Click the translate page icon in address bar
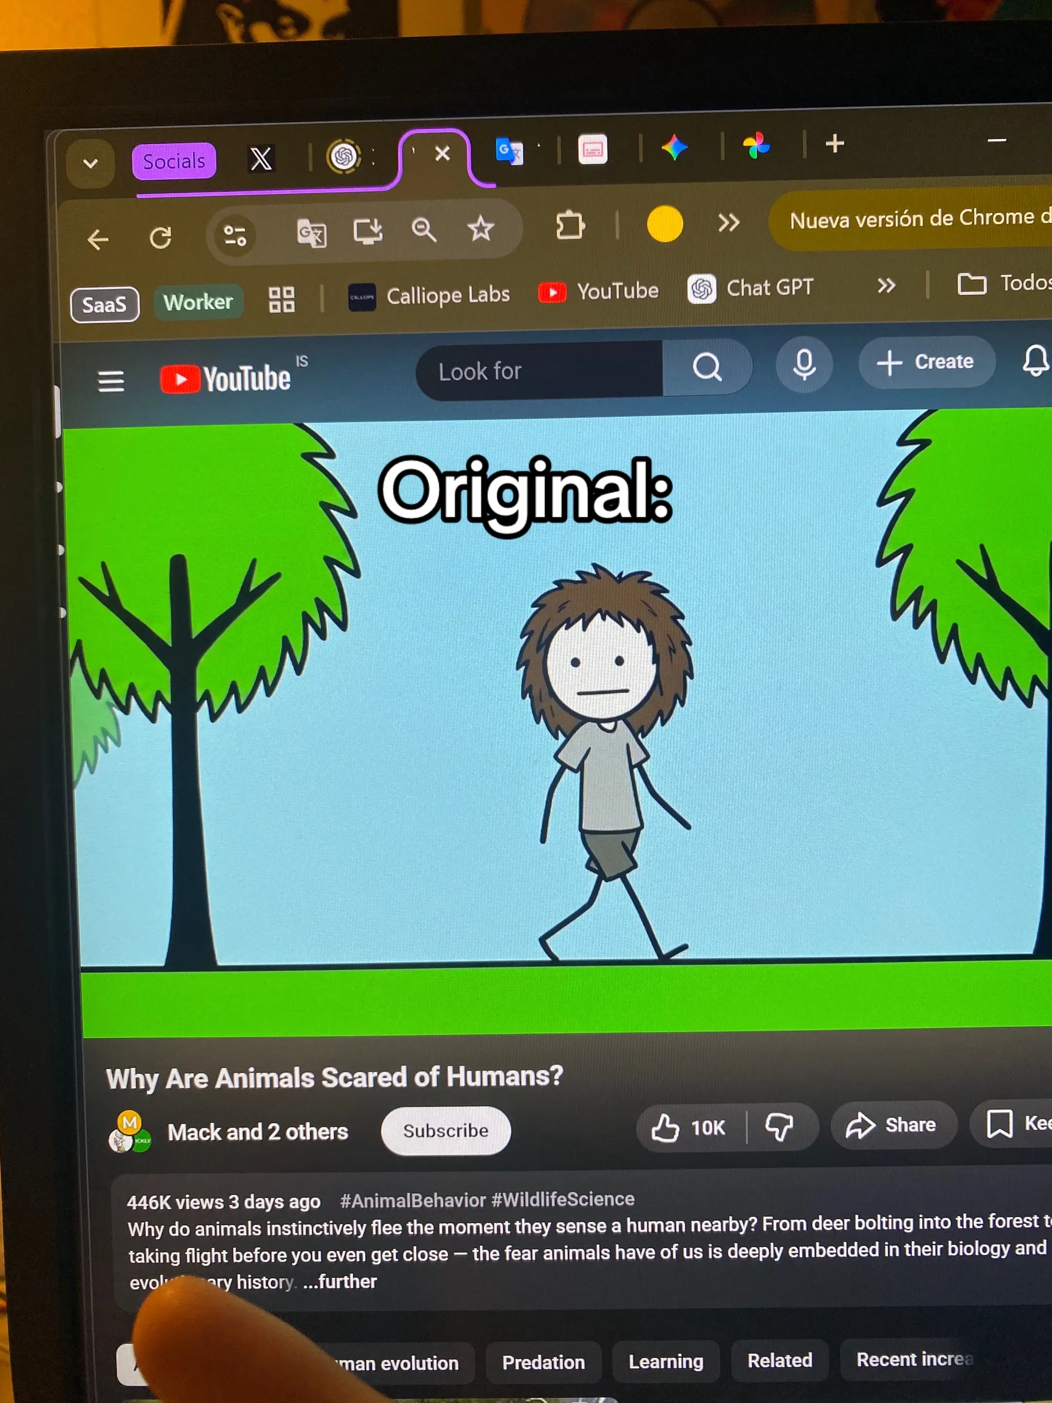1052x1403 pixels. click(312, 232)
